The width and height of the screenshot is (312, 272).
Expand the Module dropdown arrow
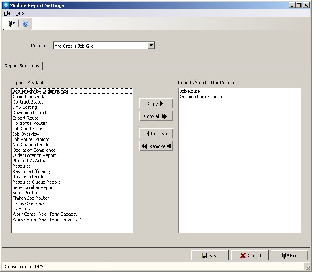(x=151, y=46)
